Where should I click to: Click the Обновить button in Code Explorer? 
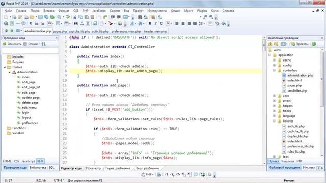(x=12, y=44)
